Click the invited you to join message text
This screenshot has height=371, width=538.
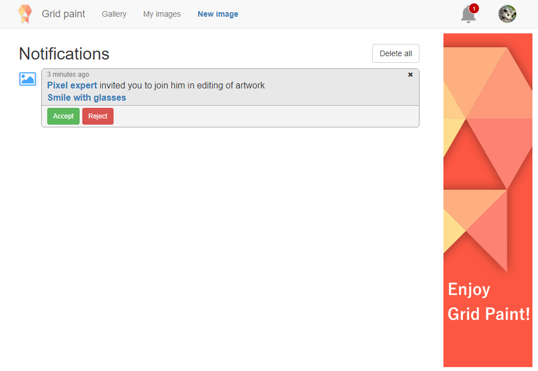pyautogui.click(x=182, y=85)
